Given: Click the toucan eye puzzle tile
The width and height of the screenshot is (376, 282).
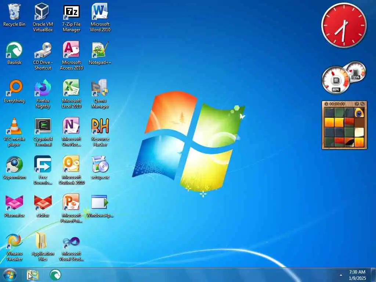Looking at the screenshot, I should pos(359,112).
